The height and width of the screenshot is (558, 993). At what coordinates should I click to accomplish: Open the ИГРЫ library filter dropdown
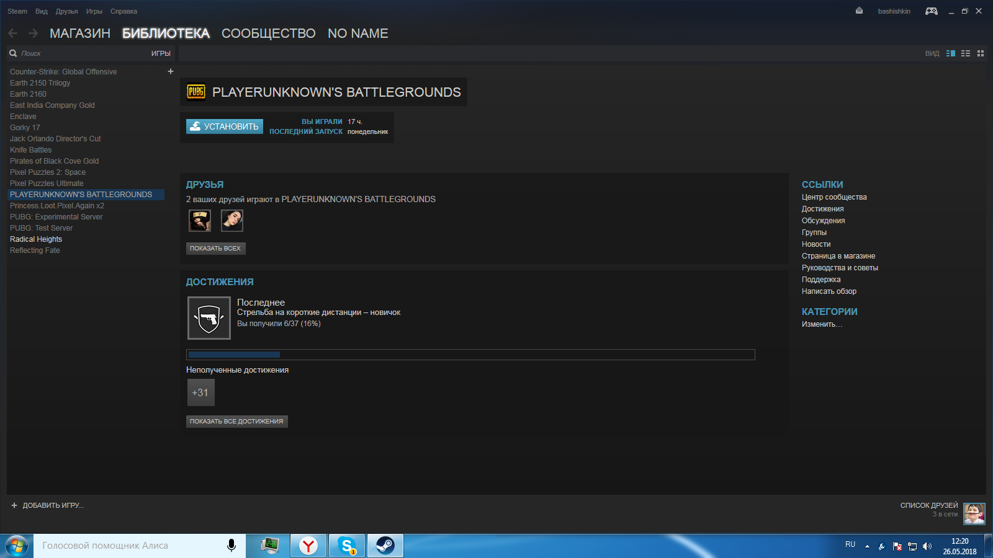[x=161, y=53]
